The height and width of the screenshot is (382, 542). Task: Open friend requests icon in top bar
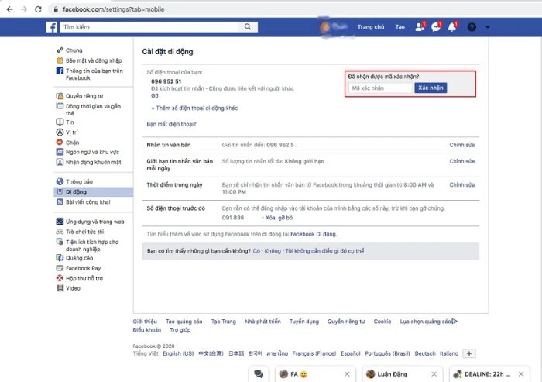420,26
